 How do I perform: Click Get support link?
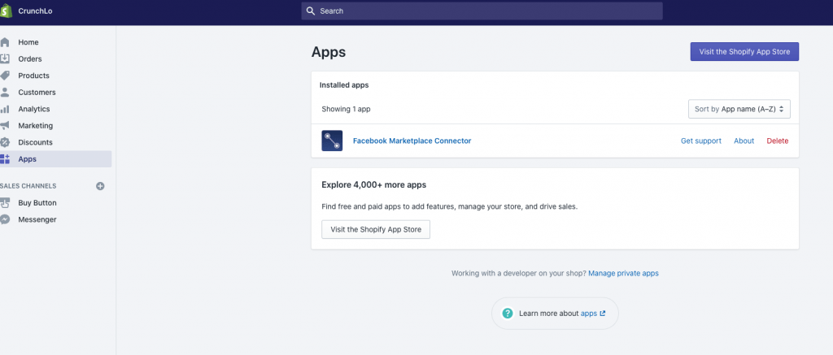[700, 141]
